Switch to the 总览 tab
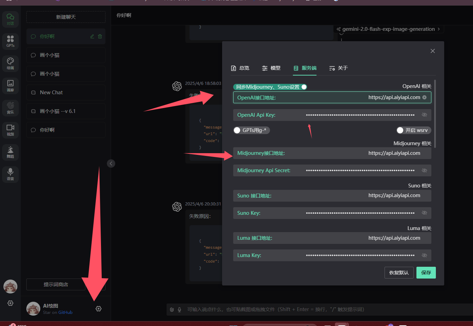 point(240,68)
